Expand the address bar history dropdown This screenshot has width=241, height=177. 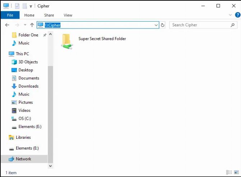click(x=156, y=25)
